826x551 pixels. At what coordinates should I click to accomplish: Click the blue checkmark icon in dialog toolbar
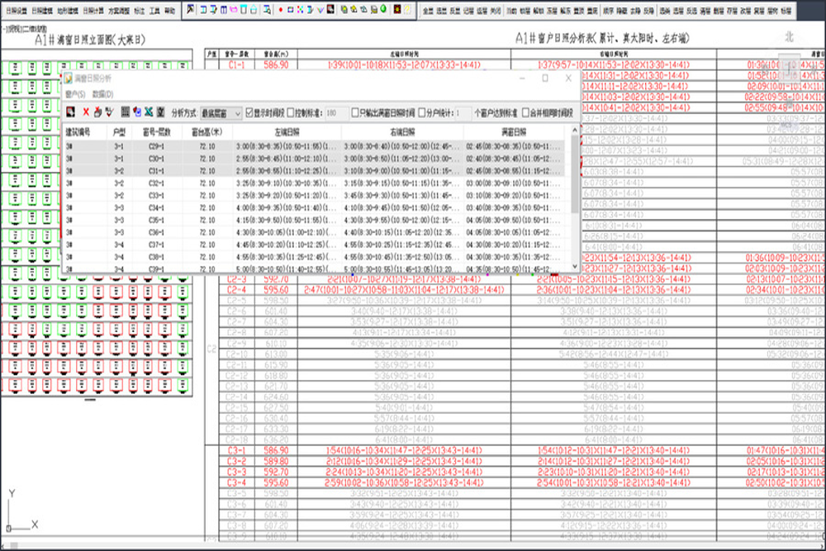[x=137, y=112]
